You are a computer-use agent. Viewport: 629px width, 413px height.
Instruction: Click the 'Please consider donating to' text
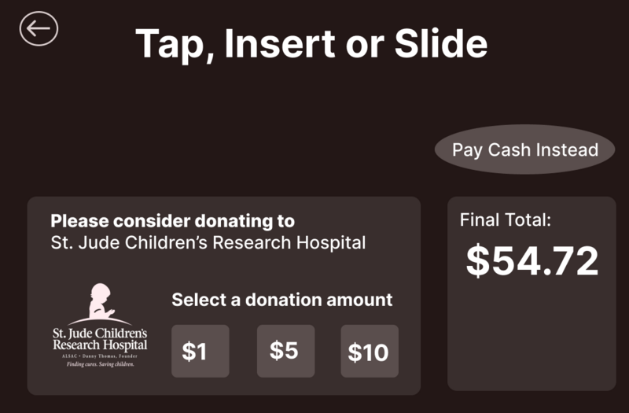(172, 221)
